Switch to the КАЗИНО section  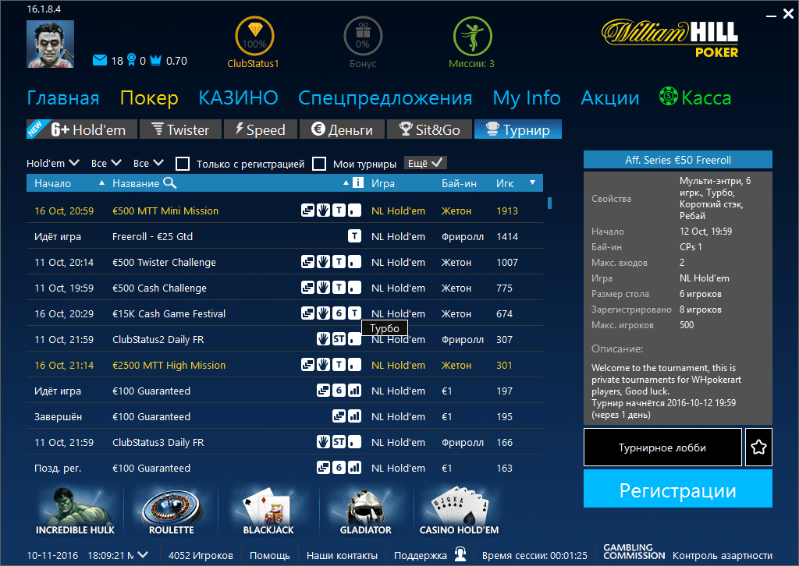click(239, 97)
